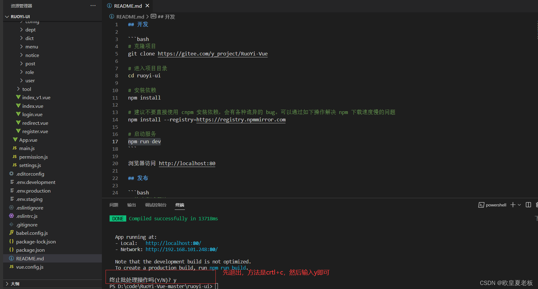Click the index.vue Vue icon
This screenshot has width=538, height=289.
(x=18, y=106)
